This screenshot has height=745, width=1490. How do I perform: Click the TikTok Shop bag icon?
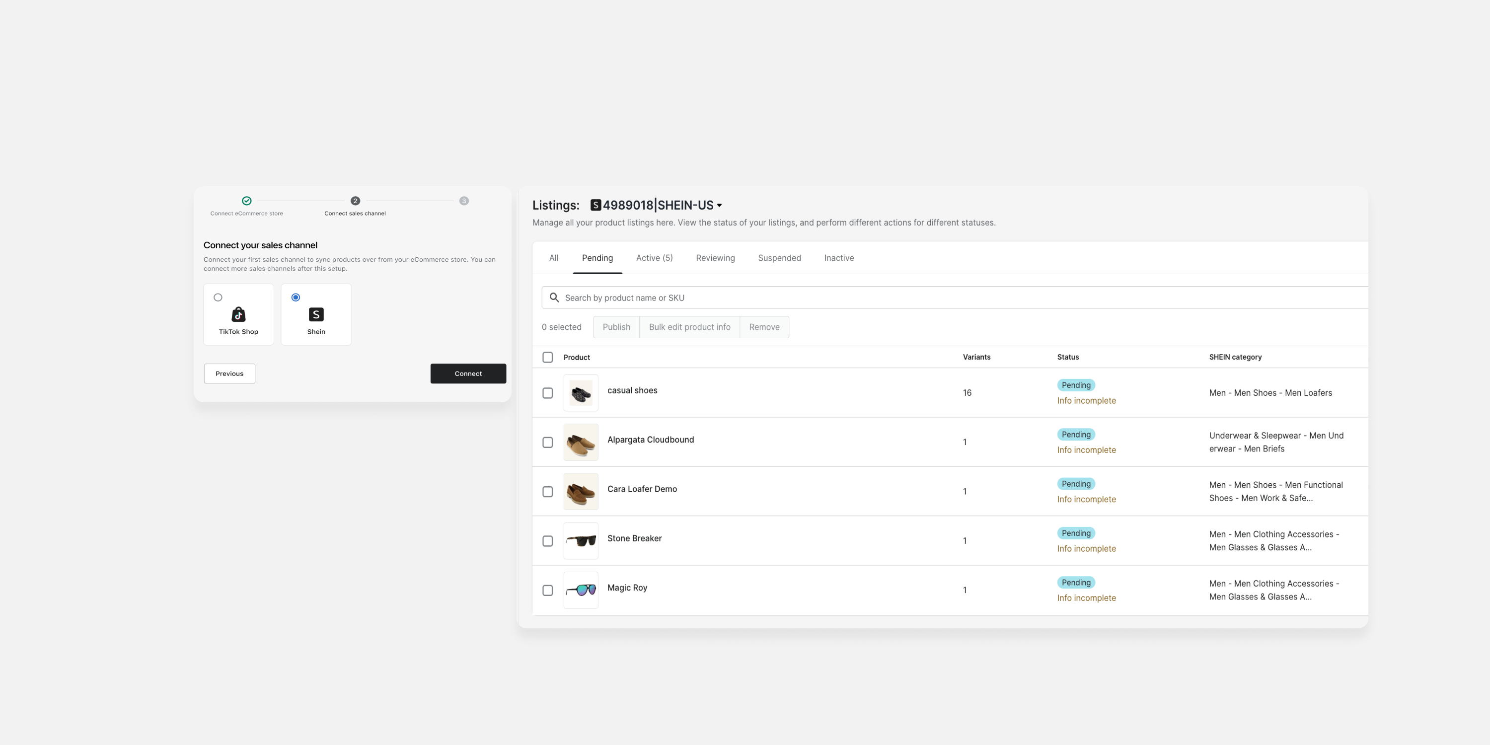[x=238, y=314]
